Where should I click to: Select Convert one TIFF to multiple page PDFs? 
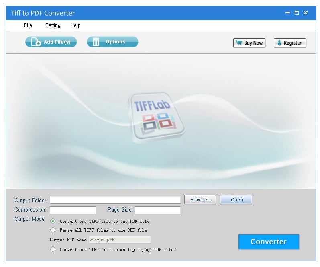point(53,249)
